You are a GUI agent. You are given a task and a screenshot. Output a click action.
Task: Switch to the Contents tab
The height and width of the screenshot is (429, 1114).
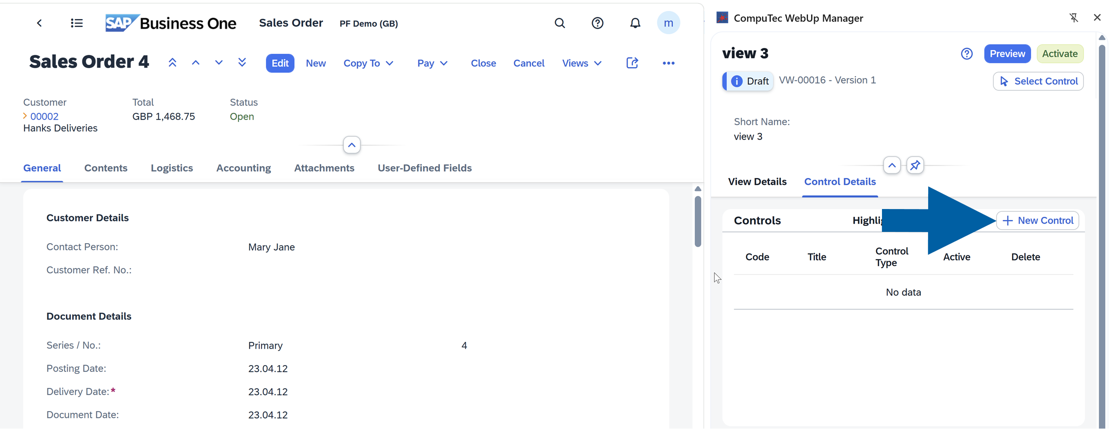tap(106, 168)
